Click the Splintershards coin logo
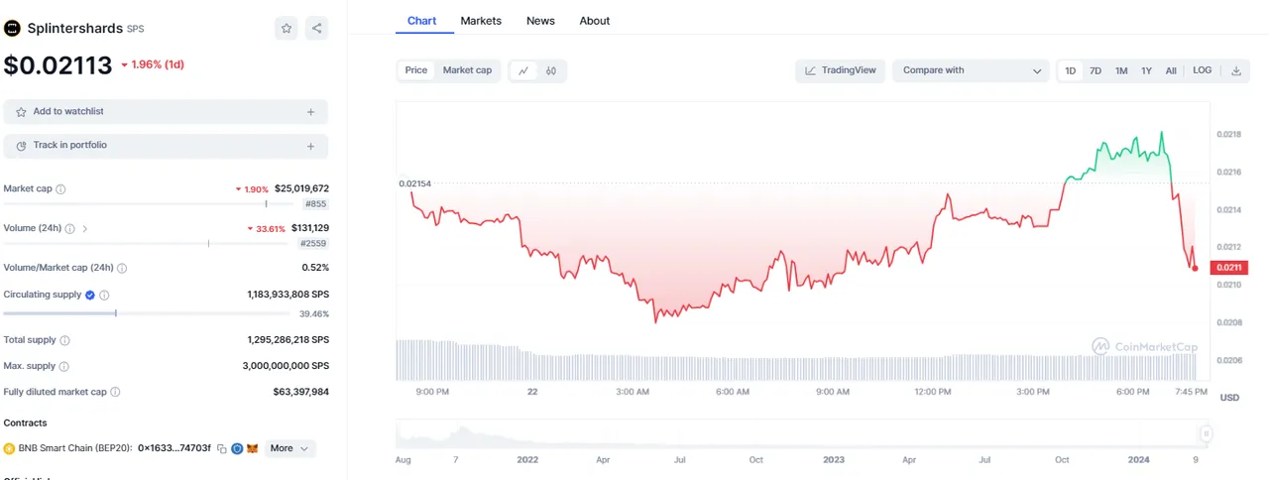Screen dimensions: 1269x480 coord(13,29)
